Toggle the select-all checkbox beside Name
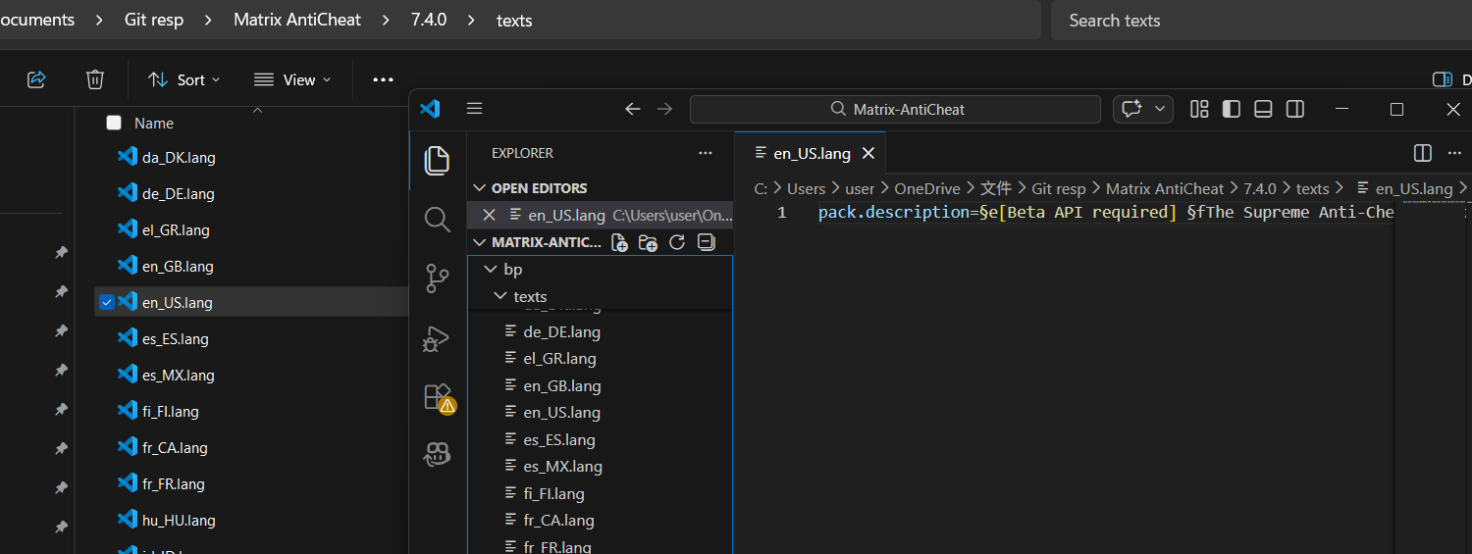Viewport: 1472px width, 554px height. [114, 123]
